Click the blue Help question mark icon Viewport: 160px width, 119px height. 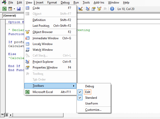click(x=112, y=9)
